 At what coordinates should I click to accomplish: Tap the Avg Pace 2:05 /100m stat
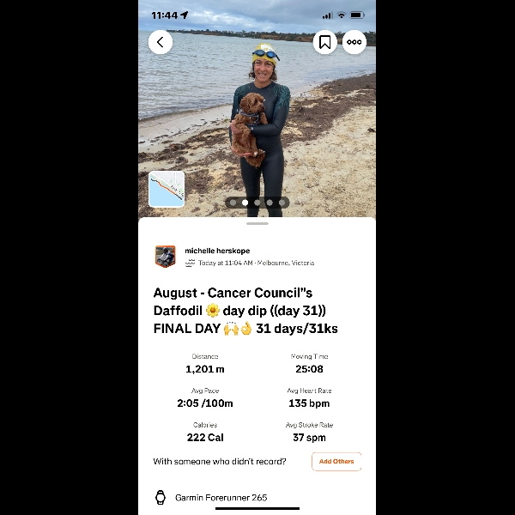point(205,398)
